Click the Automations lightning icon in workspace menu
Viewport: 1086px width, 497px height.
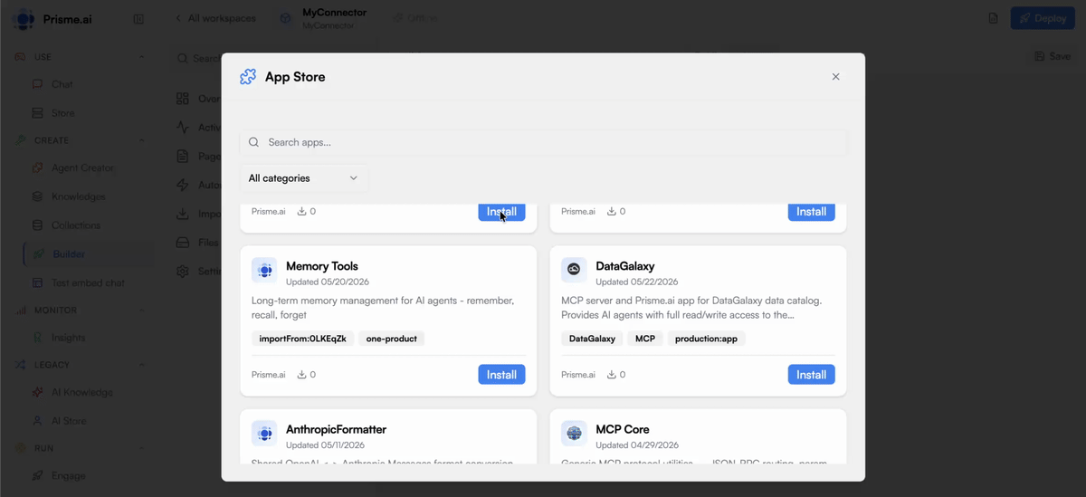point(183,185)
